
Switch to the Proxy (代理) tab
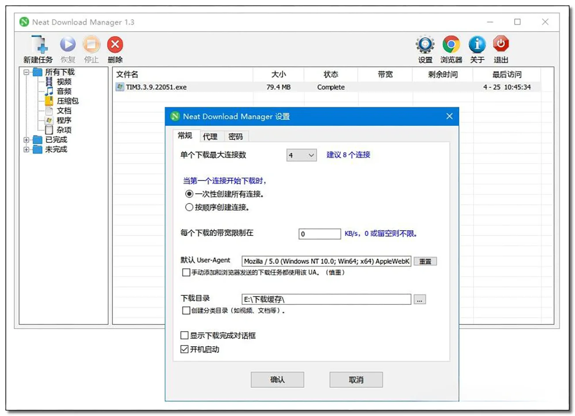(210, 136)
